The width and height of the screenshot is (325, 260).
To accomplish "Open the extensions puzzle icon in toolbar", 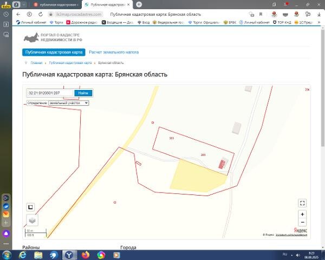I will pos(308,14).
